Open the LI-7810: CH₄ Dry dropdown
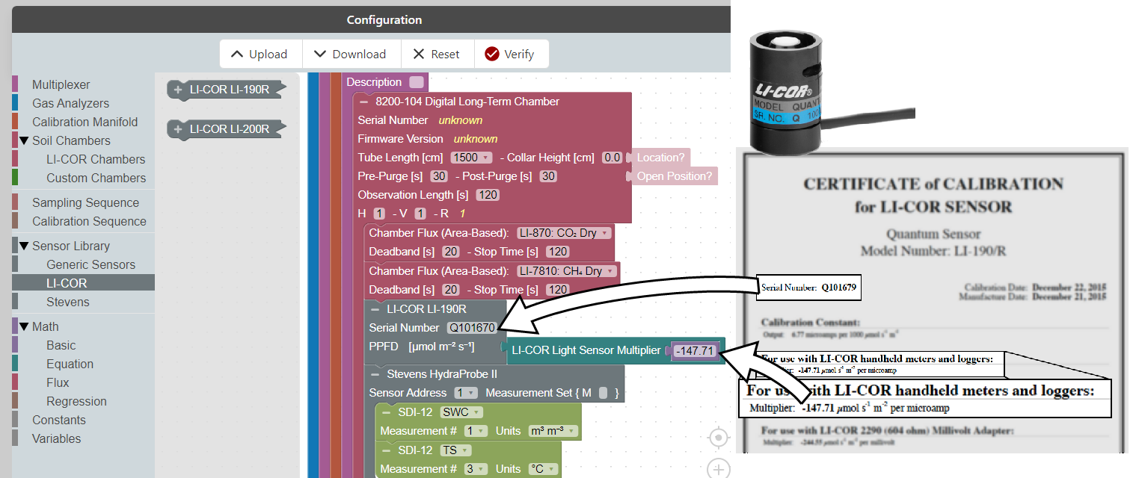This screenshot has height=478, width=1136. pyautogui.click(x=568, y=271)
